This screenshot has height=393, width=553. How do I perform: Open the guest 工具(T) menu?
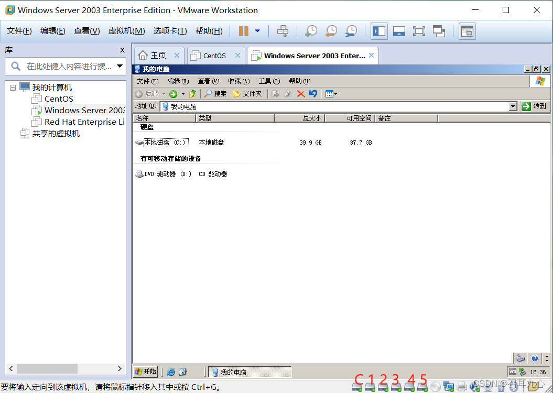[x=269, y=81]
